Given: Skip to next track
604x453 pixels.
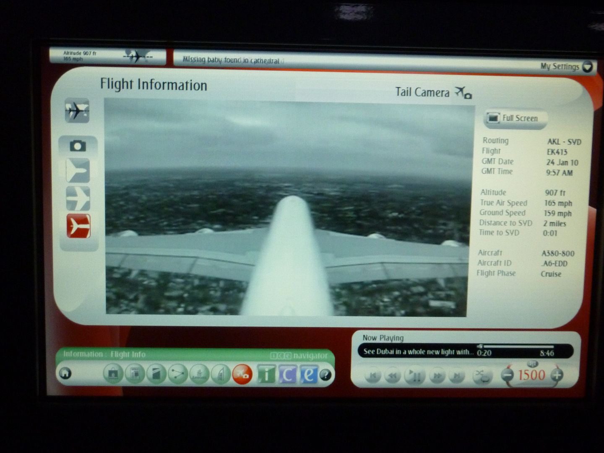Looking at the screenshot, I should 456,376.
